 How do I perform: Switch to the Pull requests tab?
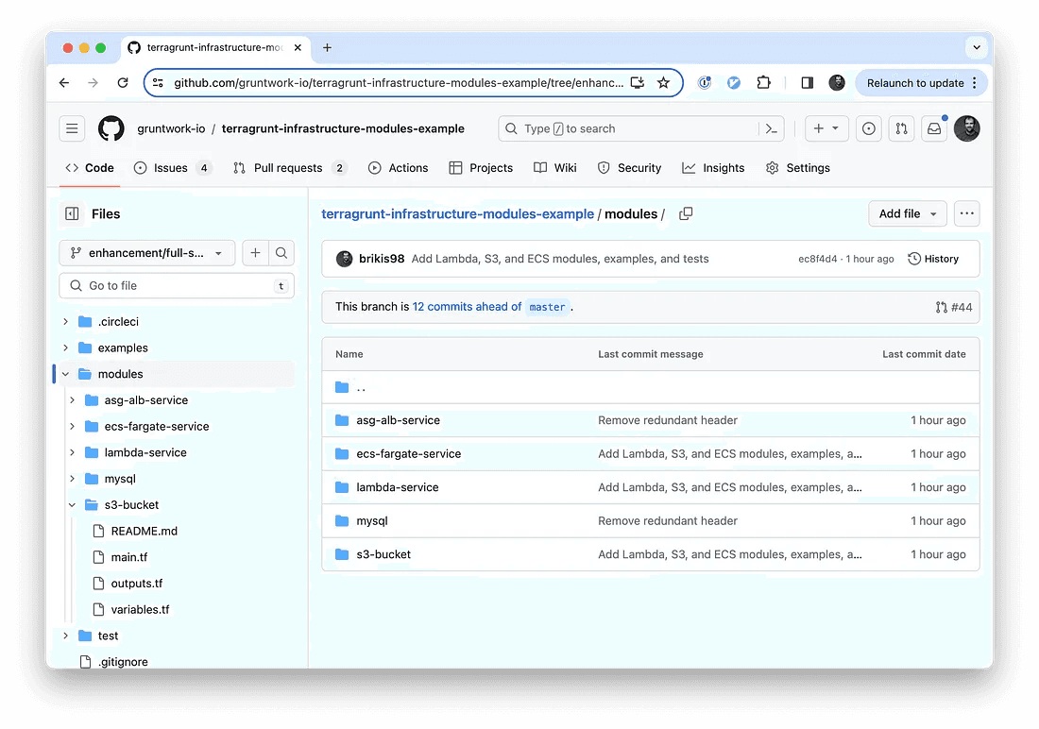[x=290, y=168]
